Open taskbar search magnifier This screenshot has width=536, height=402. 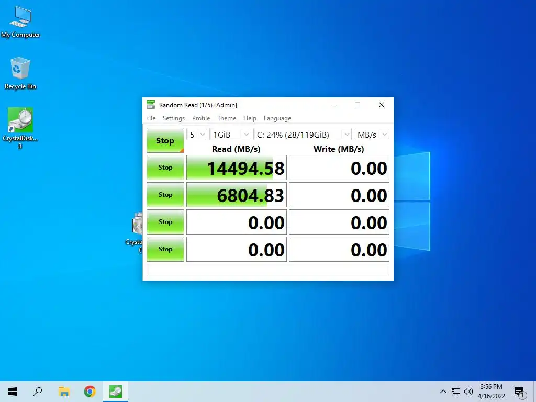38,392
